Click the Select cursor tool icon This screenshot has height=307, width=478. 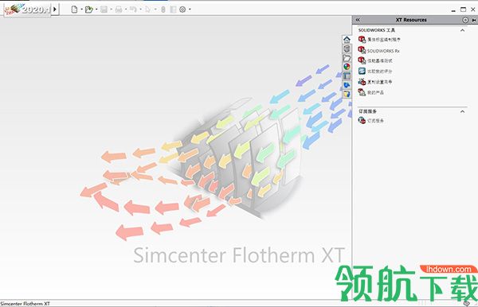(x=148, y=10)
